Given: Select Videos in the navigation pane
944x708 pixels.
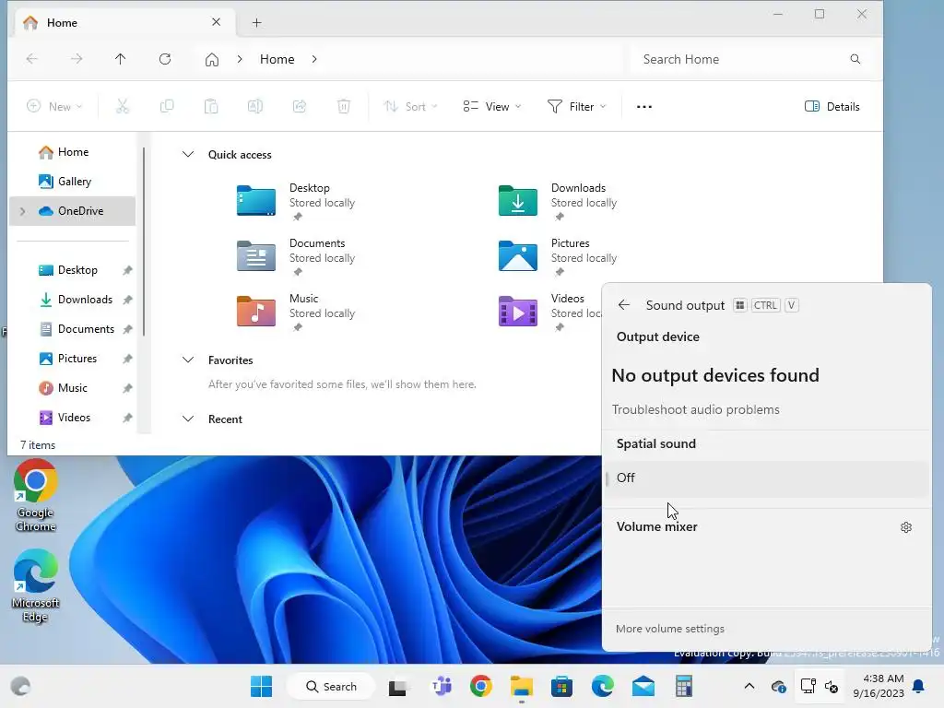Looking at the screenshot, I should click(x=72, y=418).
